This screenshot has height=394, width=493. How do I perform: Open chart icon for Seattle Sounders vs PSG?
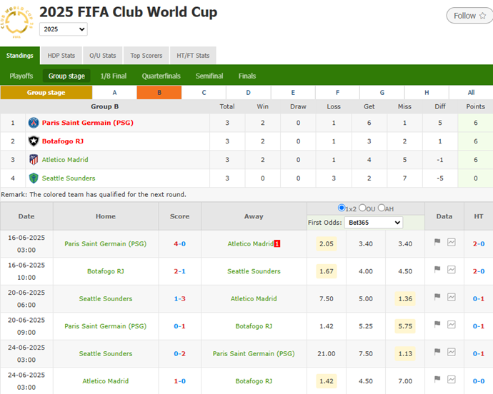451,352
